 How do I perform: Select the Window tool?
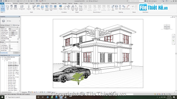click(x=15, y=7)
